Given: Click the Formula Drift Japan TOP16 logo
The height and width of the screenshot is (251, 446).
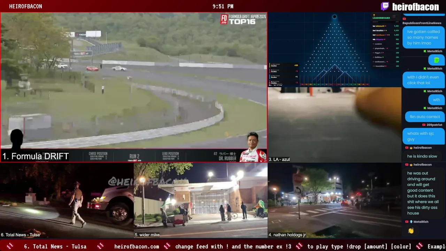Looking at the screenshot, I should coord(243,19).
